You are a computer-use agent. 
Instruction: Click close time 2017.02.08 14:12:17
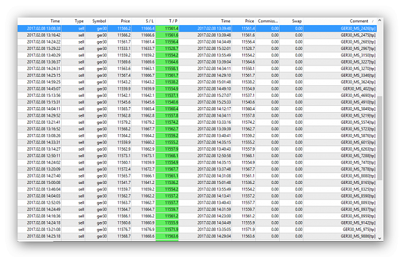(x=214, y=109)
